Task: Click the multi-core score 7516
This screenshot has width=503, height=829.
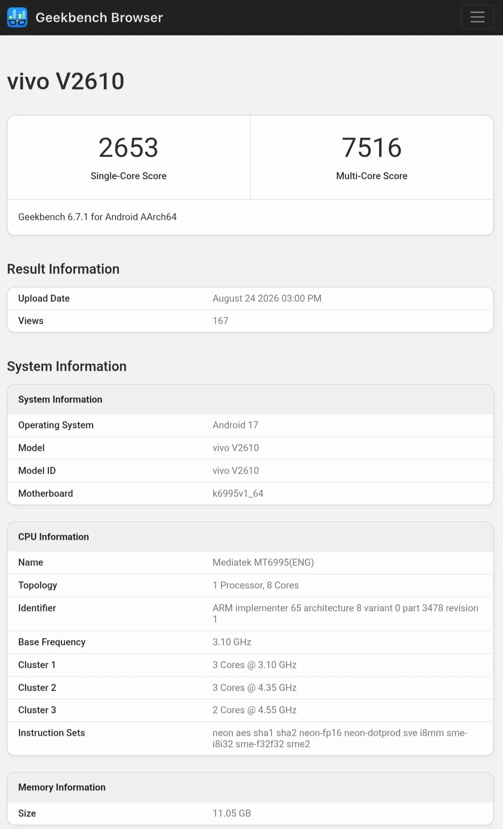Action: click(x=372, y=148)
